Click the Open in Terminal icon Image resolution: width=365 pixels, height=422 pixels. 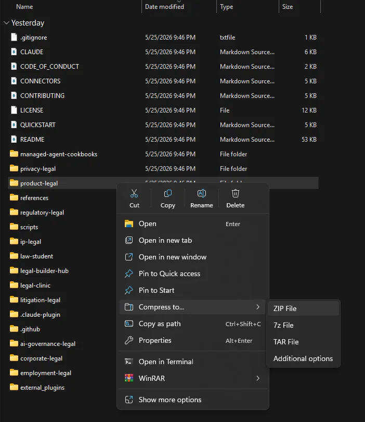coord(129,362)
